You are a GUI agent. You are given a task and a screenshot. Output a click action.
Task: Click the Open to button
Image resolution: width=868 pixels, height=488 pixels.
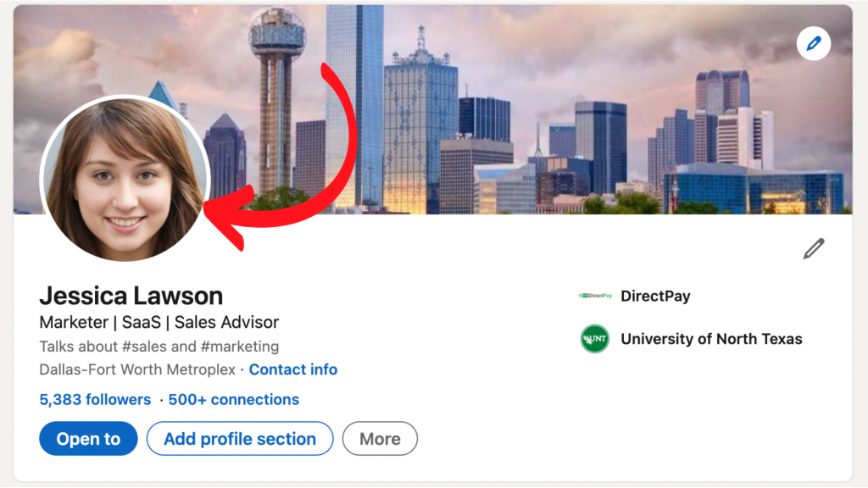[x=88, y=439]
